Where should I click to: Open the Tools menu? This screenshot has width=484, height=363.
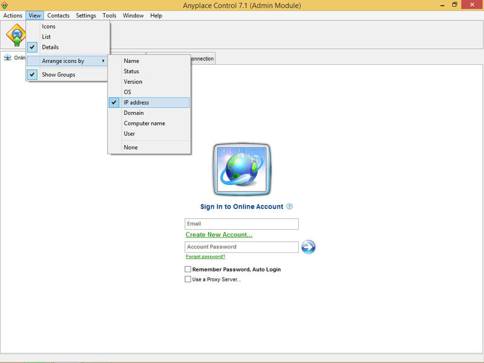pos(110,16)
